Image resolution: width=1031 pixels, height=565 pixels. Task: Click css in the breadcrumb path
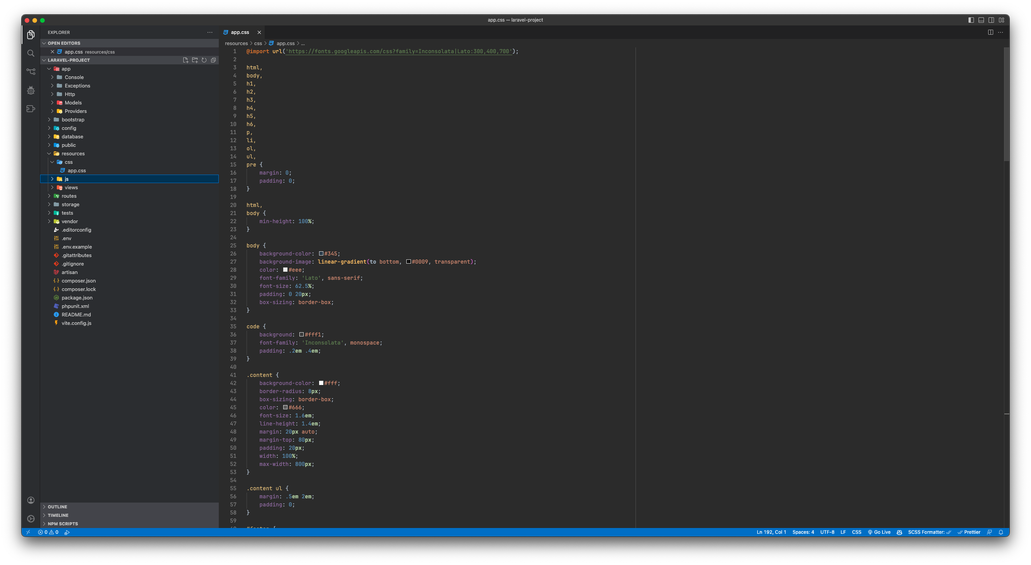tap(258, 44)
